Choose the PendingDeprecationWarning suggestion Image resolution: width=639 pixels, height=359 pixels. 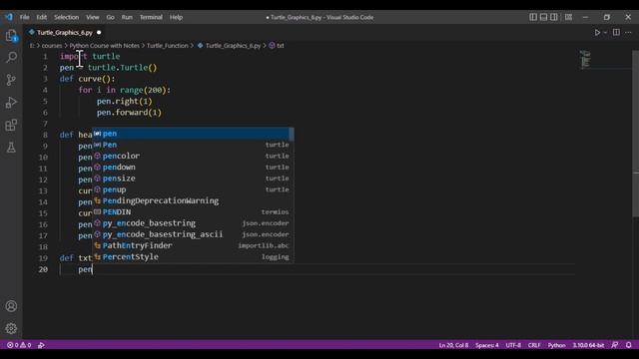tap(191, 200)
